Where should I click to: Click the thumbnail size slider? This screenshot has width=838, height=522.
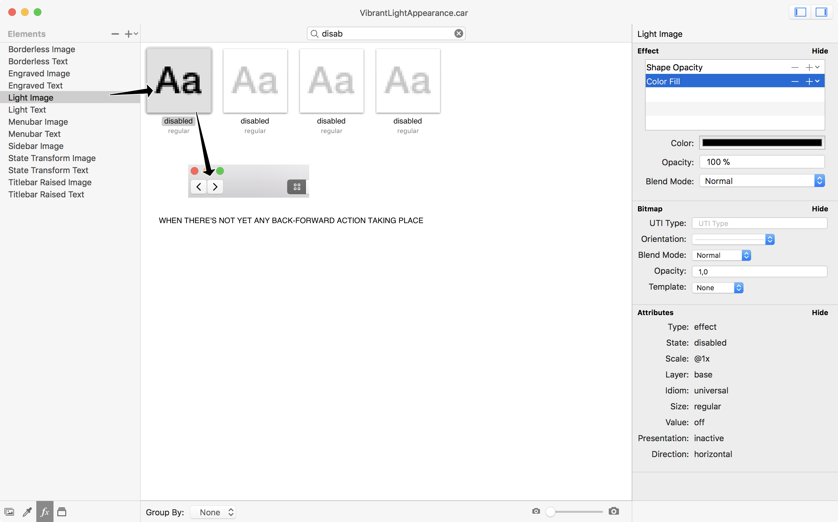(574, 511)
